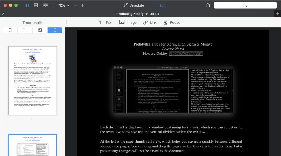Add a new tab with plus button
281x156 pixels.
277,14
